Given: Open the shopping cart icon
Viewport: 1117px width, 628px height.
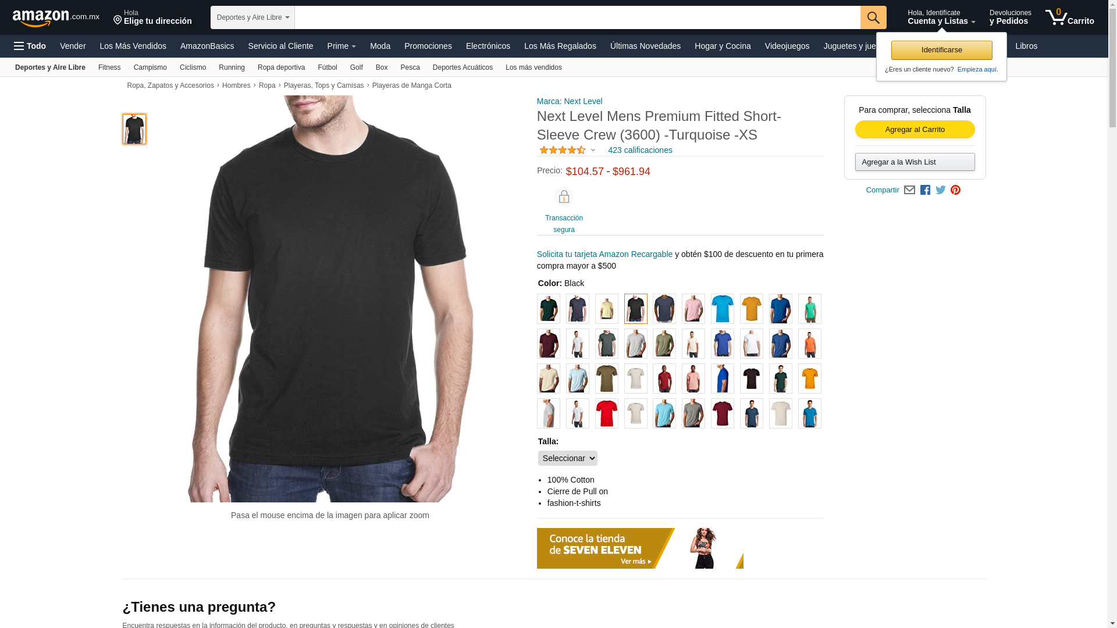Looking at the screenshot, I should tap(1069, 17).
